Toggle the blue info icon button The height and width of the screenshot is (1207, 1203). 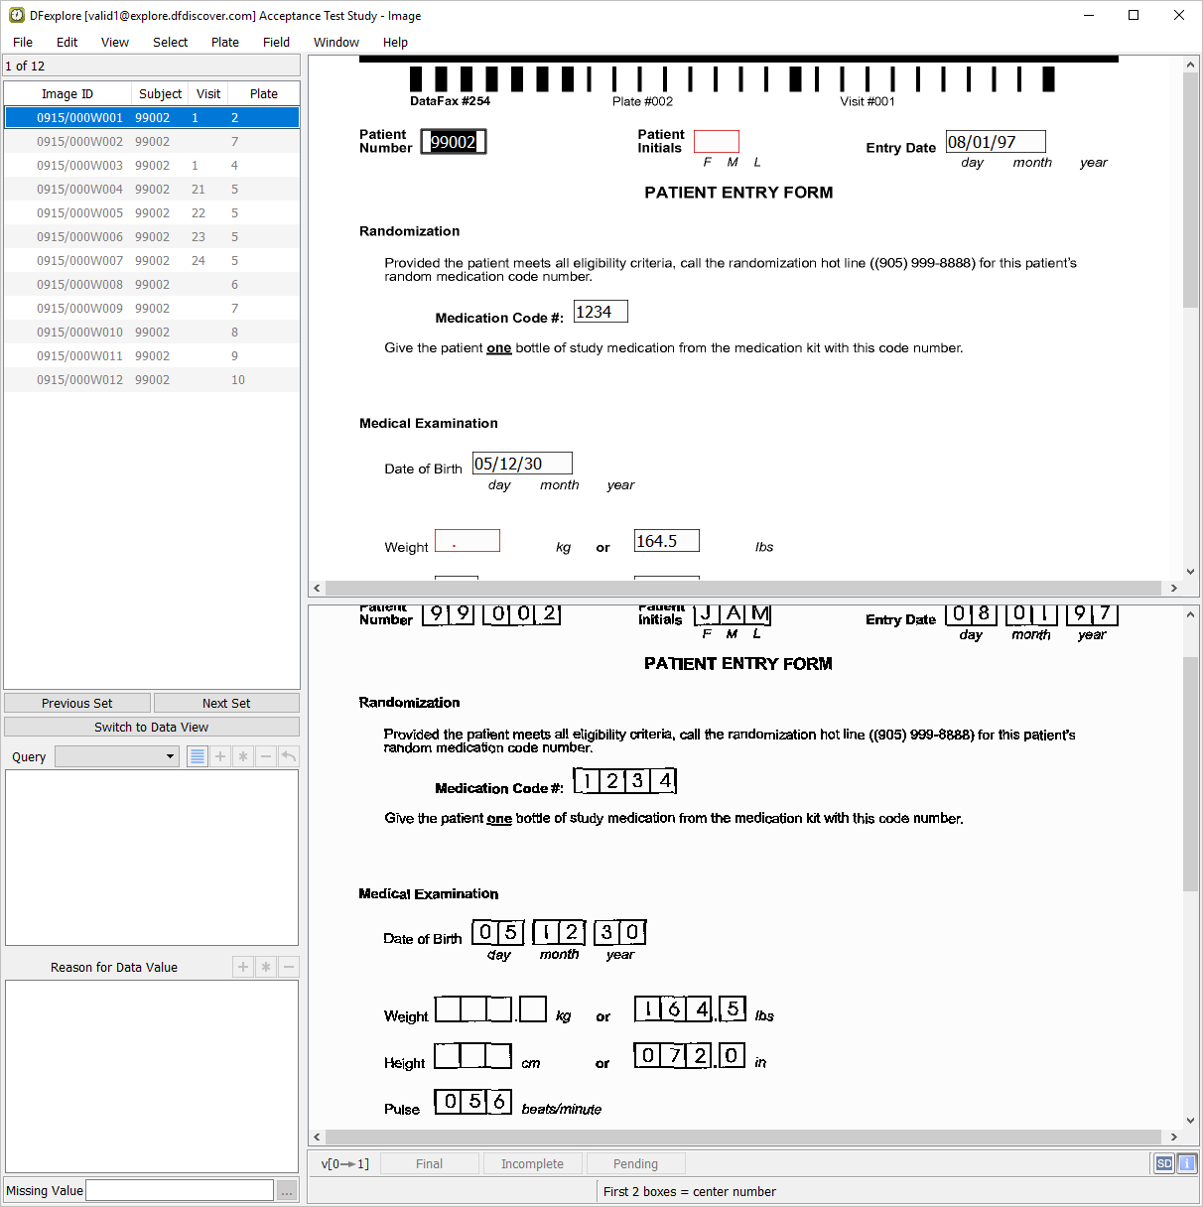[x=1186, y=1163]
